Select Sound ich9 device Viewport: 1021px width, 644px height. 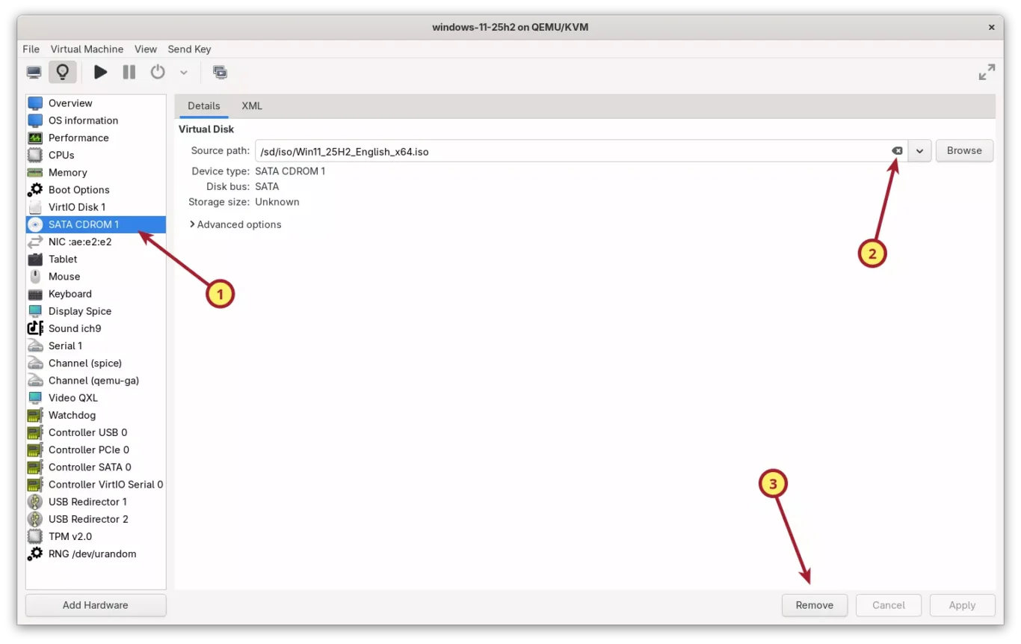[96, 328]
